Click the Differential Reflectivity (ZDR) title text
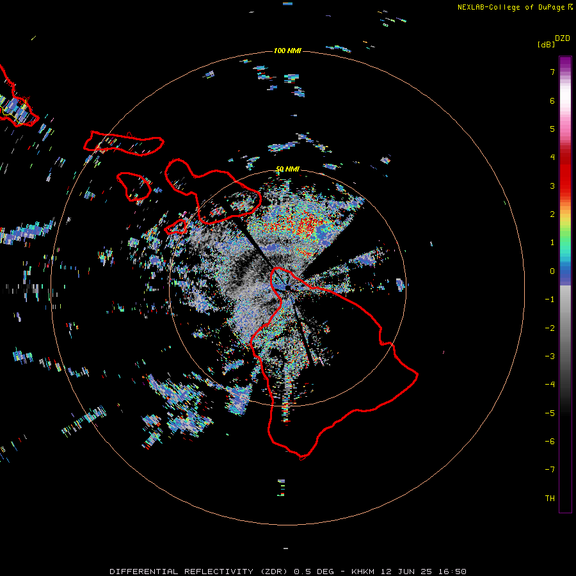 200,572
